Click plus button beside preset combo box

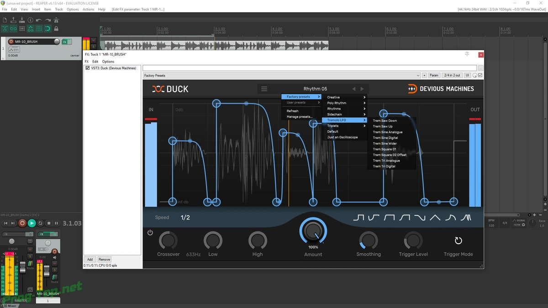(x=424, y=75)
